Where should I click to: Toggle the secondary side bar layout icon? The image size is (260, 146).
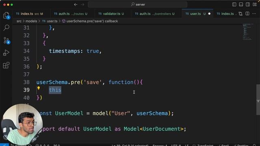(x=248, y=4)
